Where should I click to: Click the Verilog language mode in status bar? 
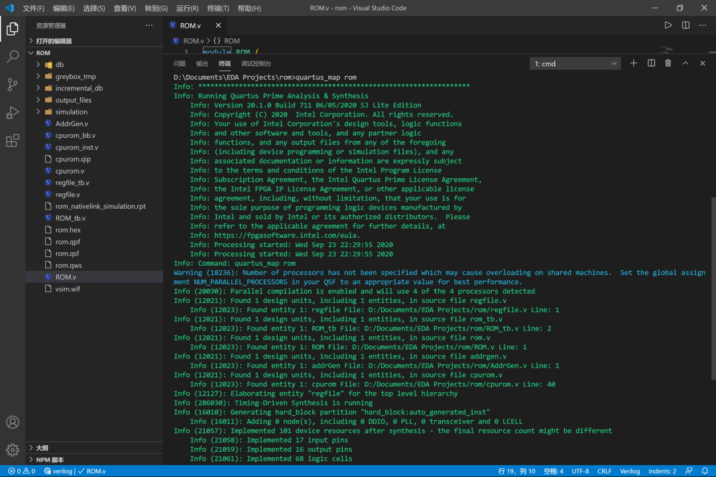tap(630, 471)
